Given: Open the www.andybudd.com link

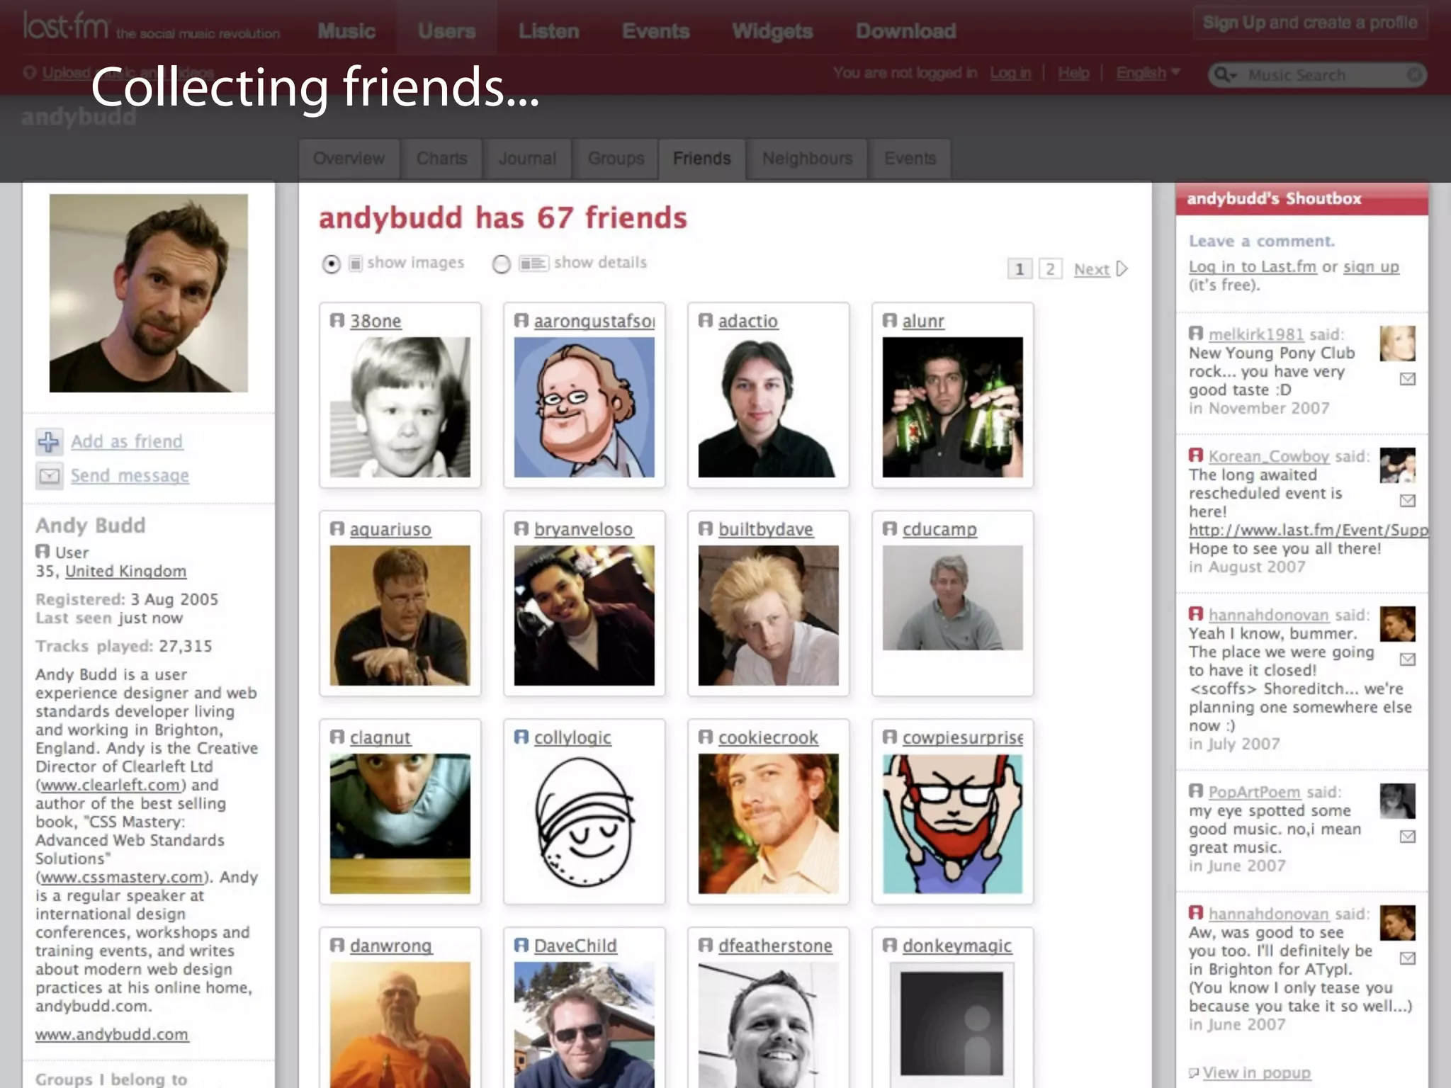Looking at the screenshot, I should pos(112,1034).
